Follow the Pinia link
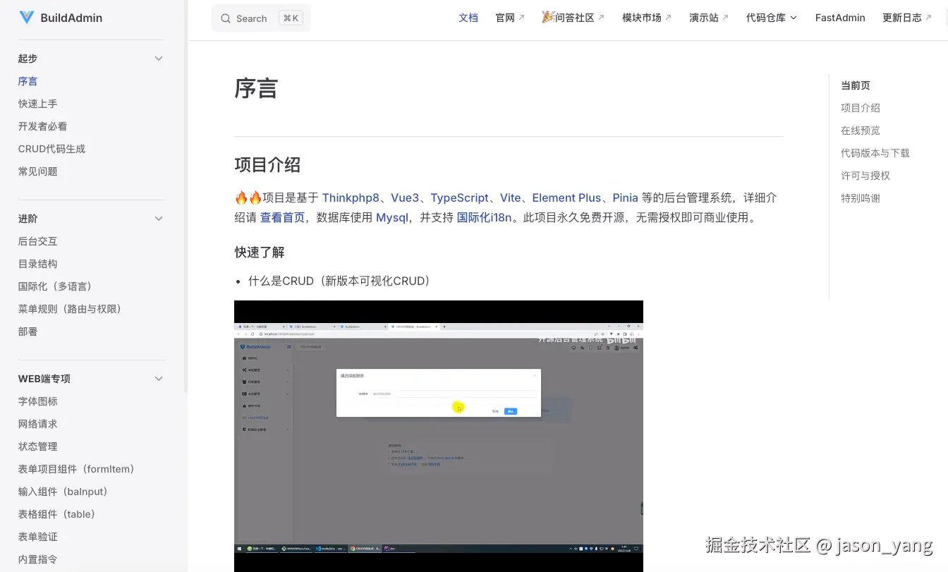 [626, 197]
